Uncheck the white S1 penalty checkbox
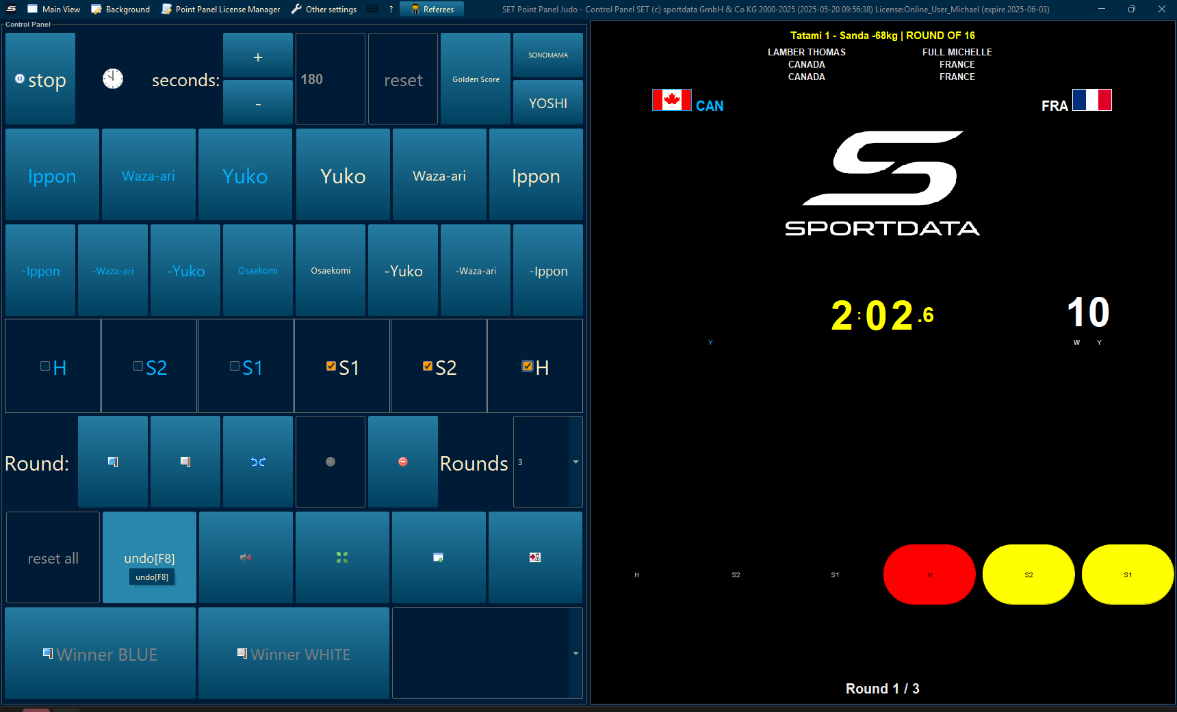 coord(331,367)
